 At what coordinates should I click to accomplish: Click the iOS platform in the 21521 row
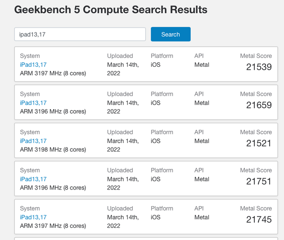(156, 141)
